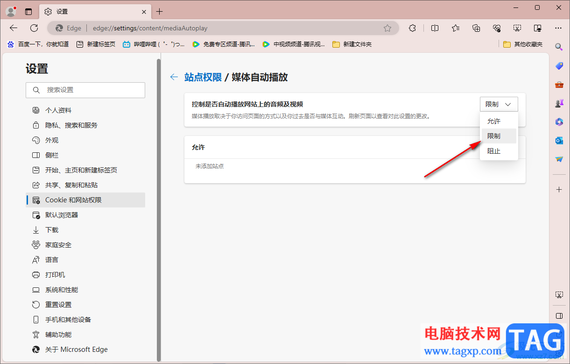Screen dimensions: 570x364
Task: Open the Settings and more menu
Action: coord(558,28)
